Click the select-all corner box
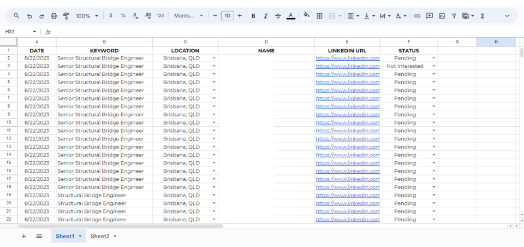 (8, 42)
